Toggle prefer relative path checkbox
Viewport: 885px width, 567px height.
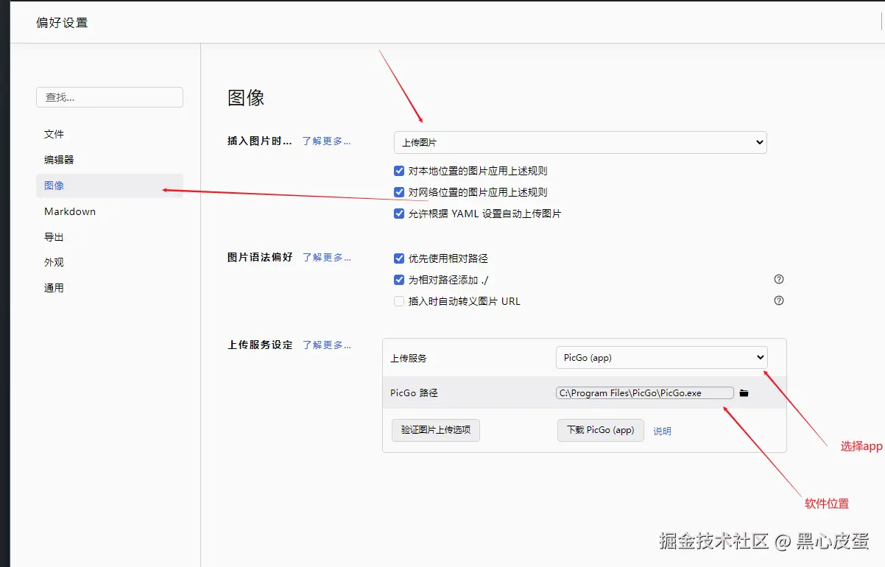click(x=399, y=258)
